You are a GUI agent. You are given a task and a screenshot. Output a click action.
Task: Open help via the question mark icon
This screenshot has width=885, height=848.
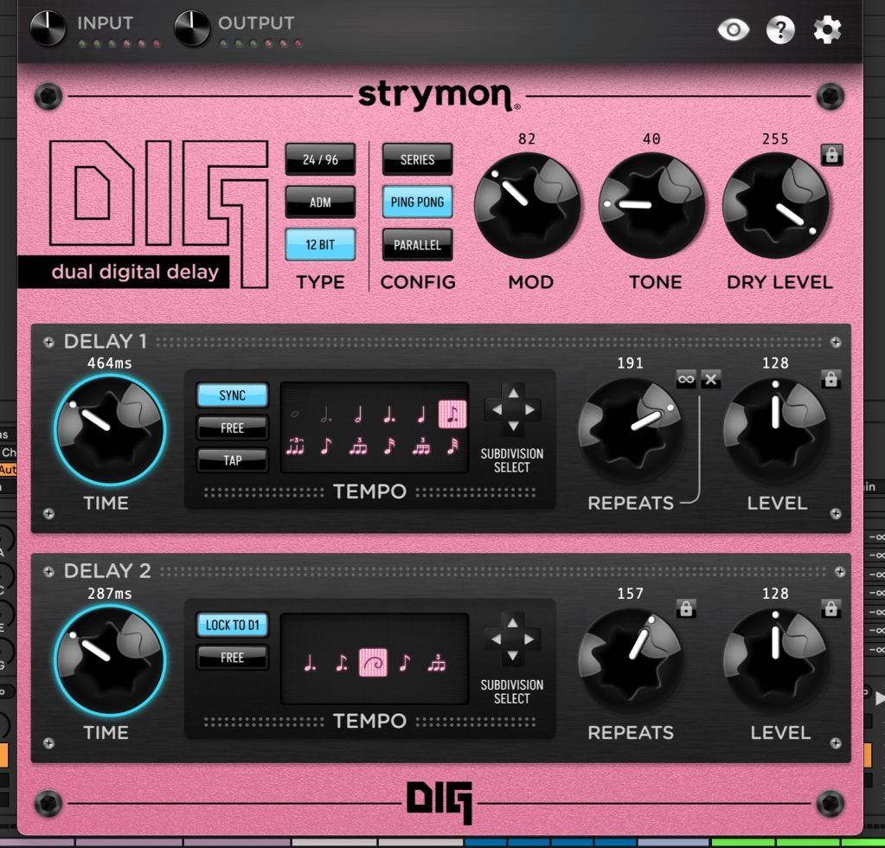coord(780,30)
